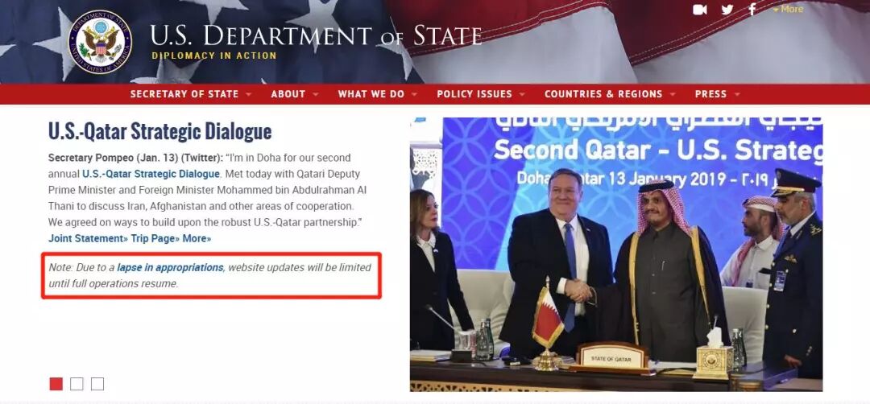870x404 pixels.
Task: Open the Trip Page link
Action: click(x=155, y=238)
